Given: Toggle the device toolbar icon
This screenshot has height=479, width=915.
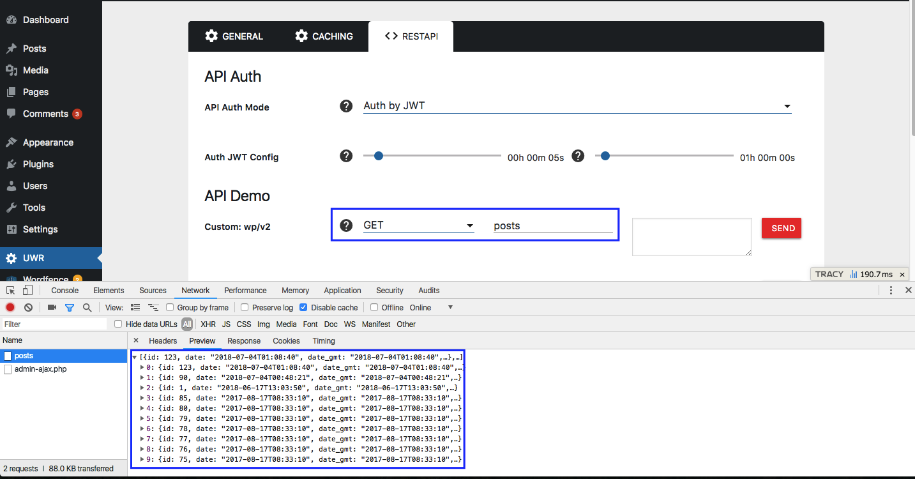Looking at the screenshot, I should click(x=27, y=290).
